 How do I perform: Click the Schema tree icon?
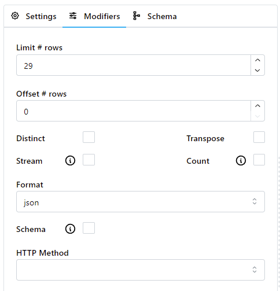137,16
